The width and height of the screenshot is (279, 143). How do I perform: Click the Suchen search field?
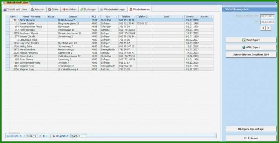[x=79, y=136]
